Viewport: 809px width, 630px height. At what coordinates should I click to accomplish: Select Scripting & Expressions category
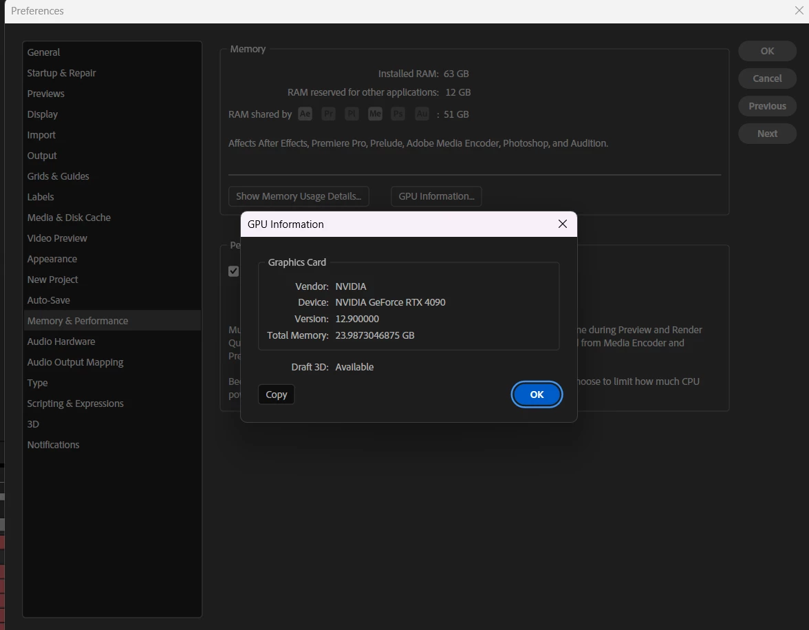coord(112,403)
